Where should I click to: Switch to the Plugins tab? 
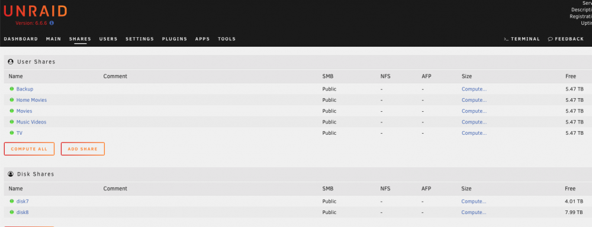tap(175, 39)
